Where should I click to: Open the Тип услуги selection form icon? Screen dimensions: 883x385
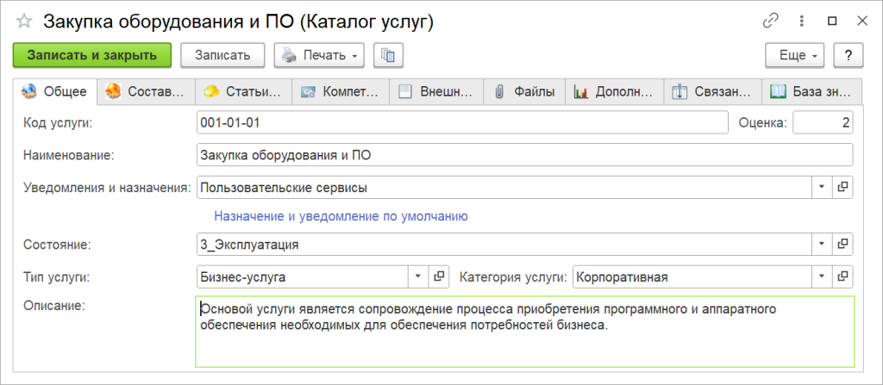440,276
